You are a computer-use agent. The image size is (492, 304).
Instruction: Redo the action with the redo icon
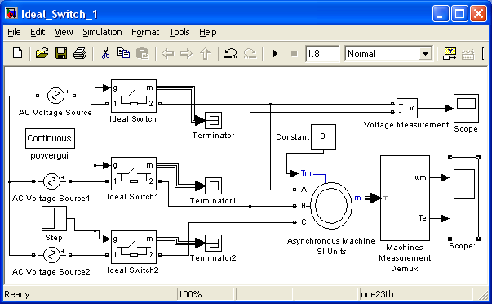[x=250, y=53]
